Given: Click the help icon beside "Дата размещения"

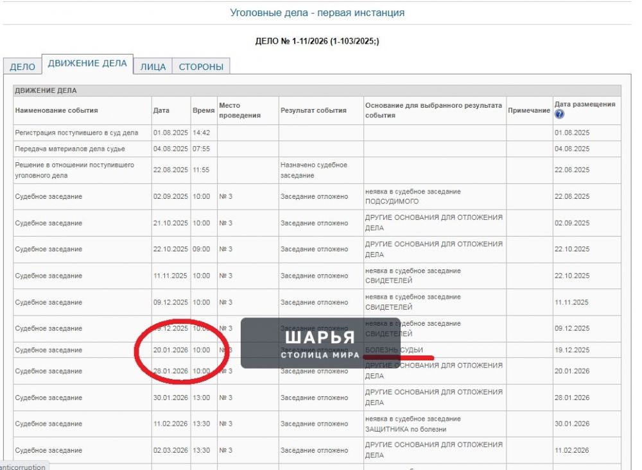Looking at the screenshot, I should pyautogui.click(x=559, y=115).
